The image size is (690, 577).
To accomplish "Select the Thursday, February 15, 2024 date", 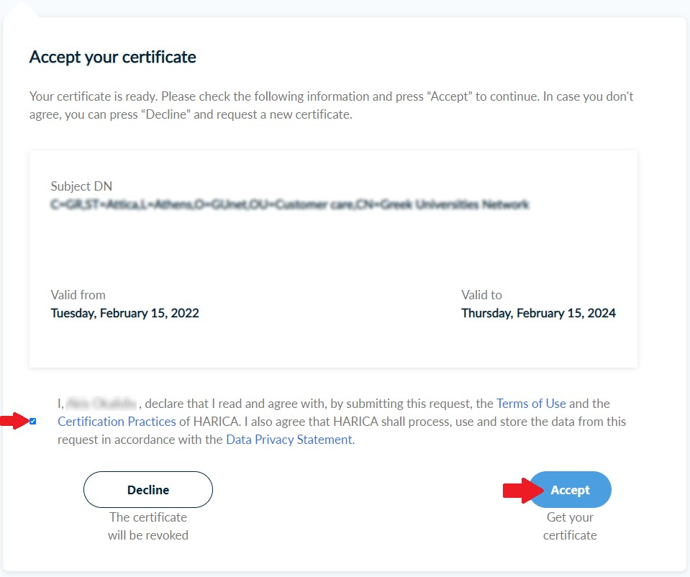I will click(538, 314).
